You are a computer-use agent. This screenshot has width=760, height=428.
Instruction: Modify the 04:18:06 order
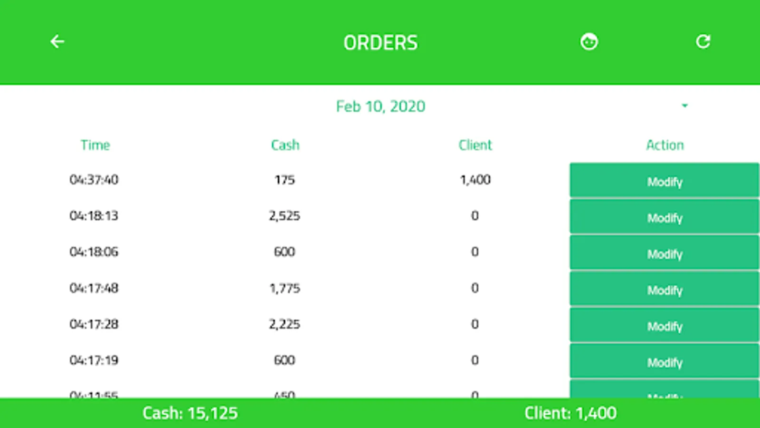pyautogui.click(x=664, y=253)
